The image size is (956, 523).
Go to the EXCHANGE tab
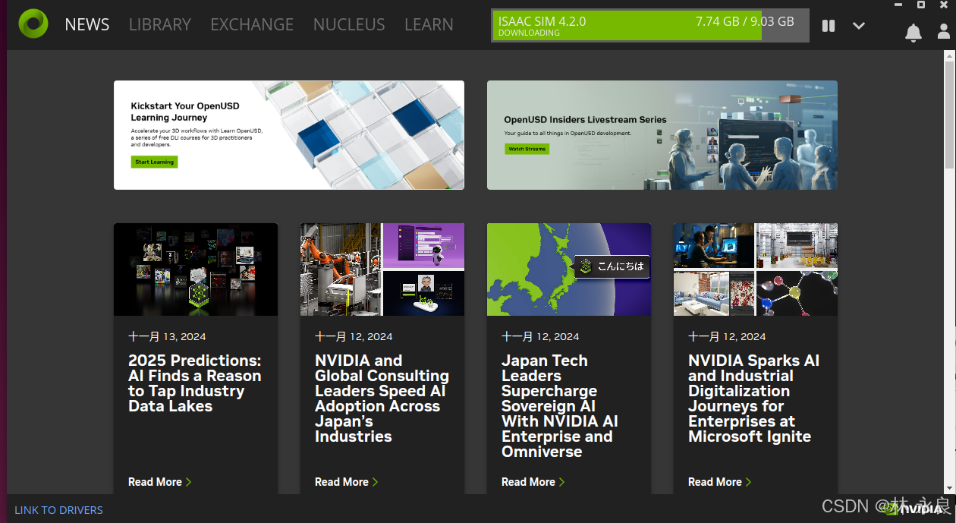point(252,24)
